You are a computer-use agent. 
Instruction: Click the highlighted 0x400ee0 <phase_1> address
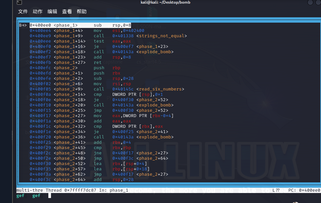(x=53, y=25)
